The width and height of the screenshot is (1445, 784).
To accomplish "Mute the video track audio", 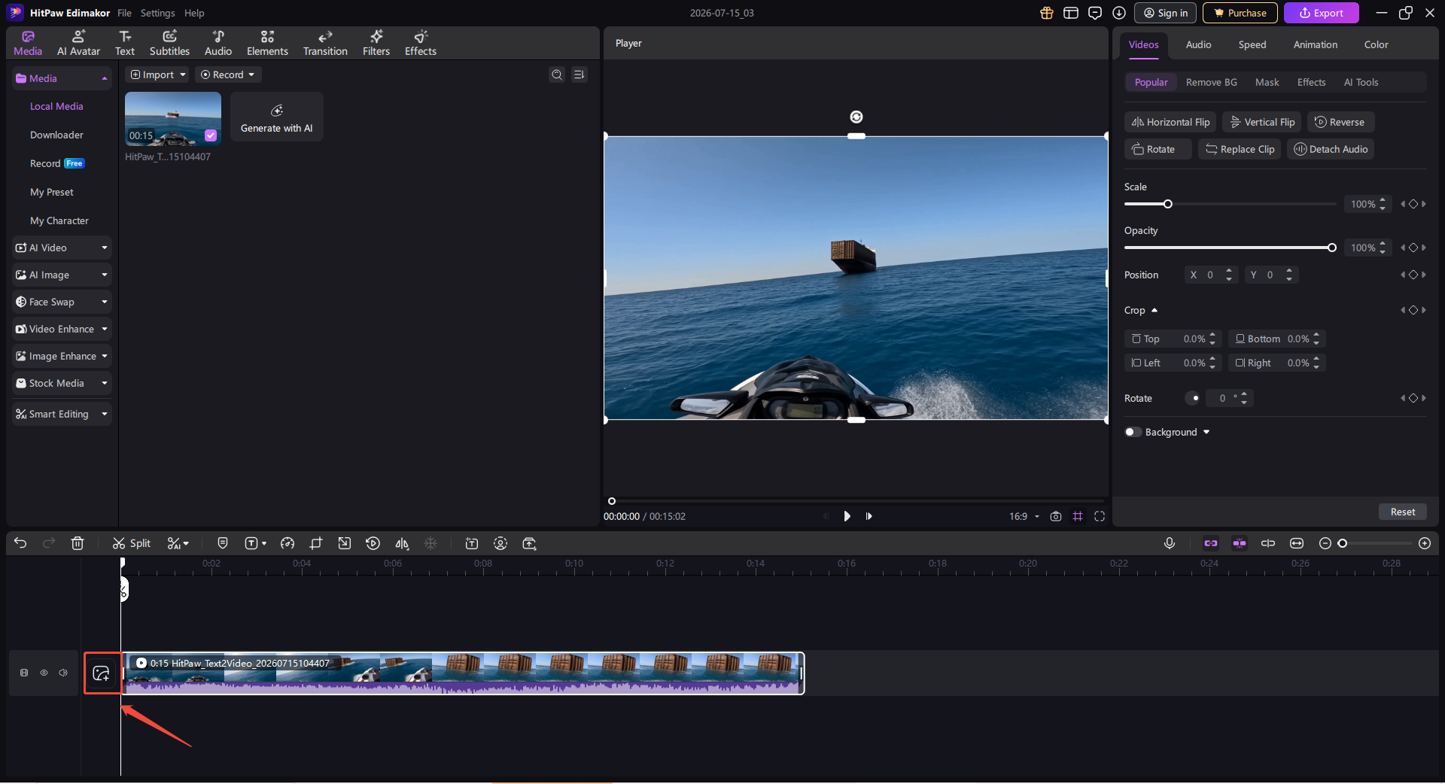I will pyautogui.click(x=63, y=673).
